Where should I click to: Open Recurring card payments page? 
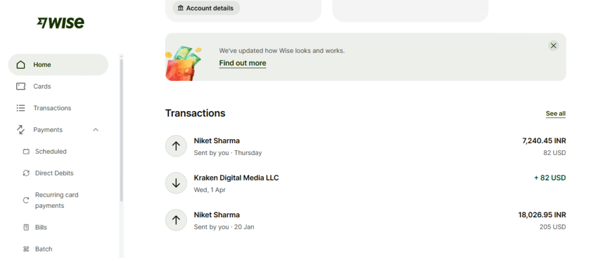tap(56, 200)
